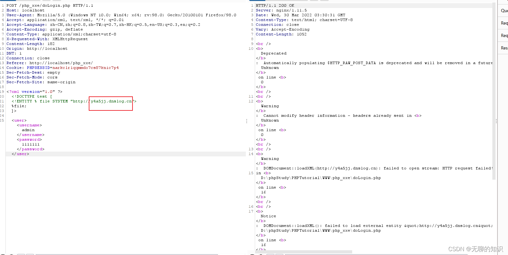This screenshot has height=255, width=508.
Task: Select the 'Origin: http://localhost' header
Action: [37, 49]
